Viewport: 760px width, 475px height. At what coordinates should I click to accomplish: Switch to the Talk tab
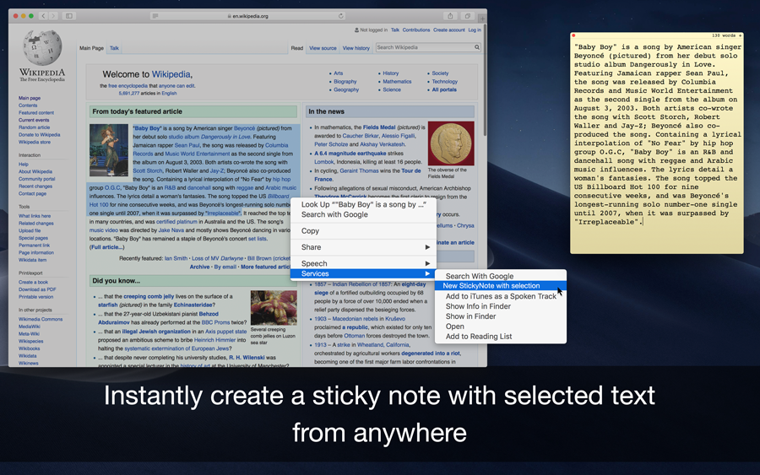tap(114, 48)
